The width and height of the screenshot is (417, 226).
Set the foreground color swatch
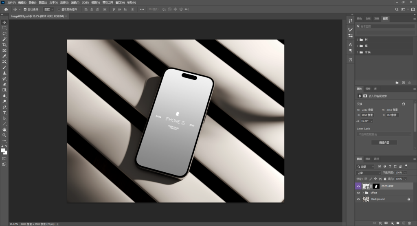[3, 151]
